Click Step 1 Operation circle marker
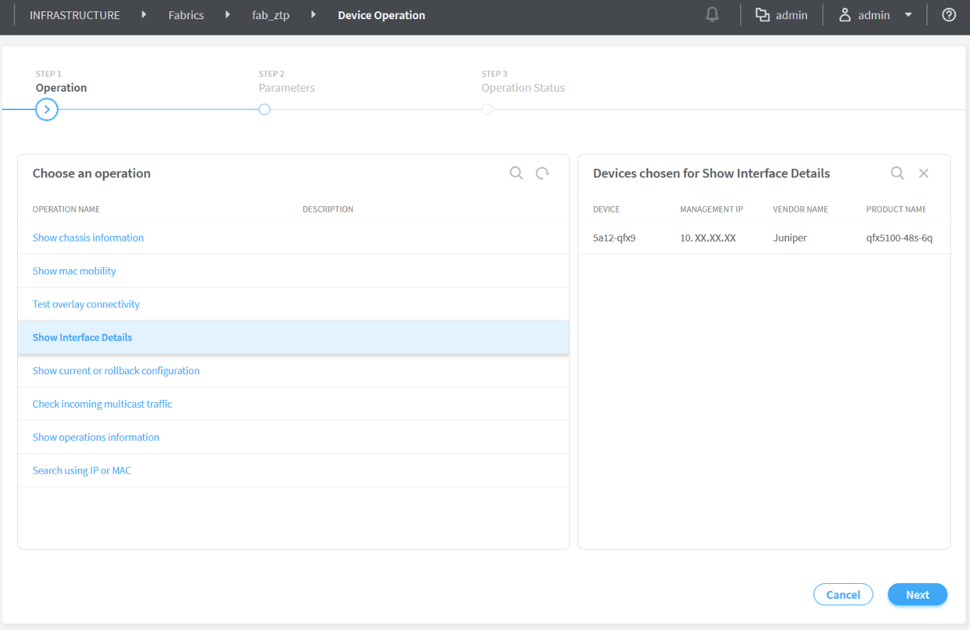The height and width of the screenshot is (630, 970). pyautogui.click(x=46, y=109)
